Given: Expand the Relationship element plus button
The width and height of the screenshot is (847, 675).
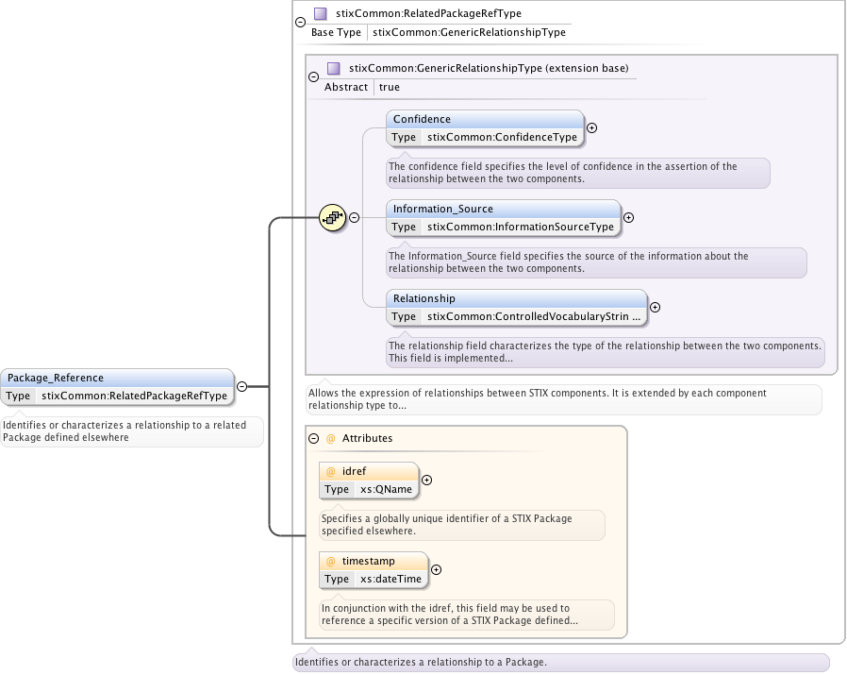Looking at the screenshot, I should pos(656,307).
